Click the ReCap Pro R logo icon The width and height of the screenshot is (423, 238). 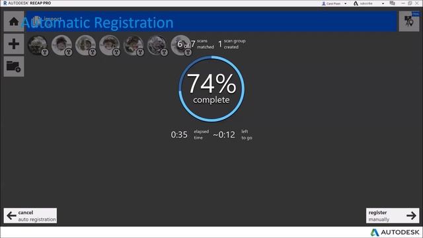tap(5, 3)
